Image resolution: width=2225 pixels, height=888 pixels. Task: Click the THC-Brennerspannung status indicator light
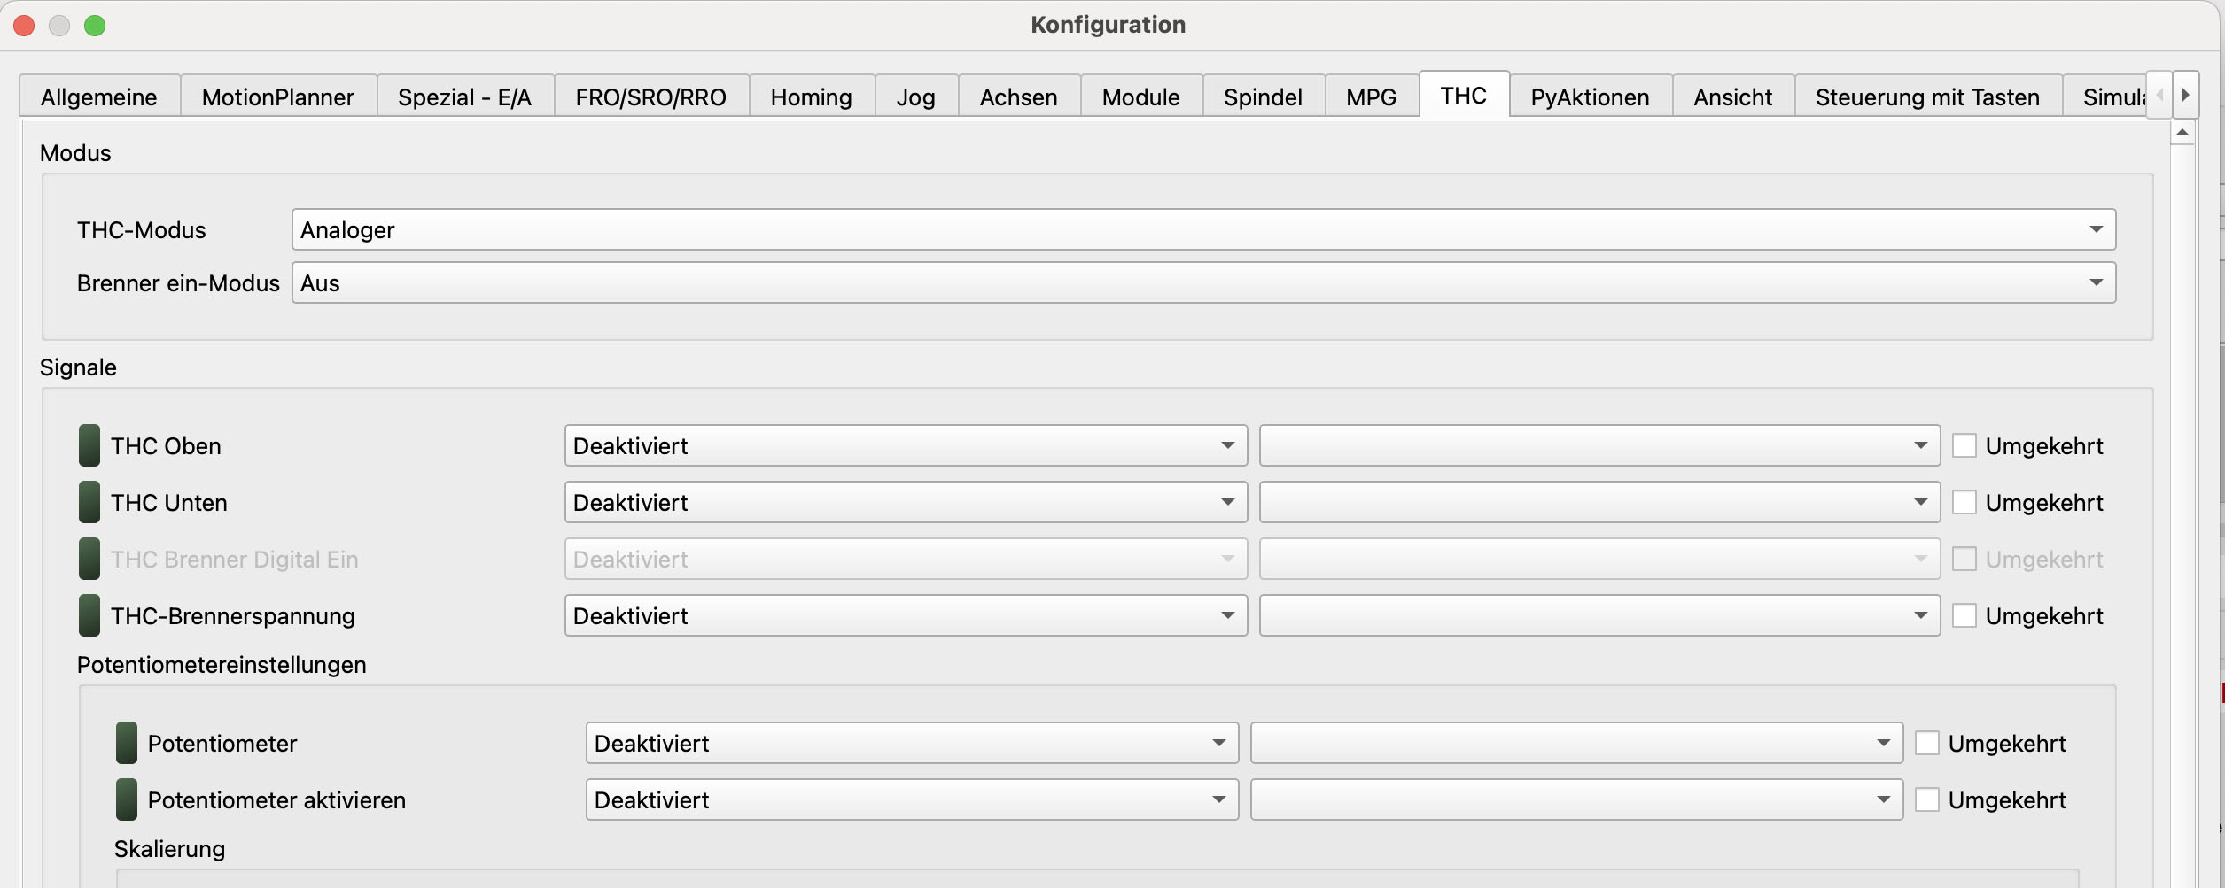[89, 615]
